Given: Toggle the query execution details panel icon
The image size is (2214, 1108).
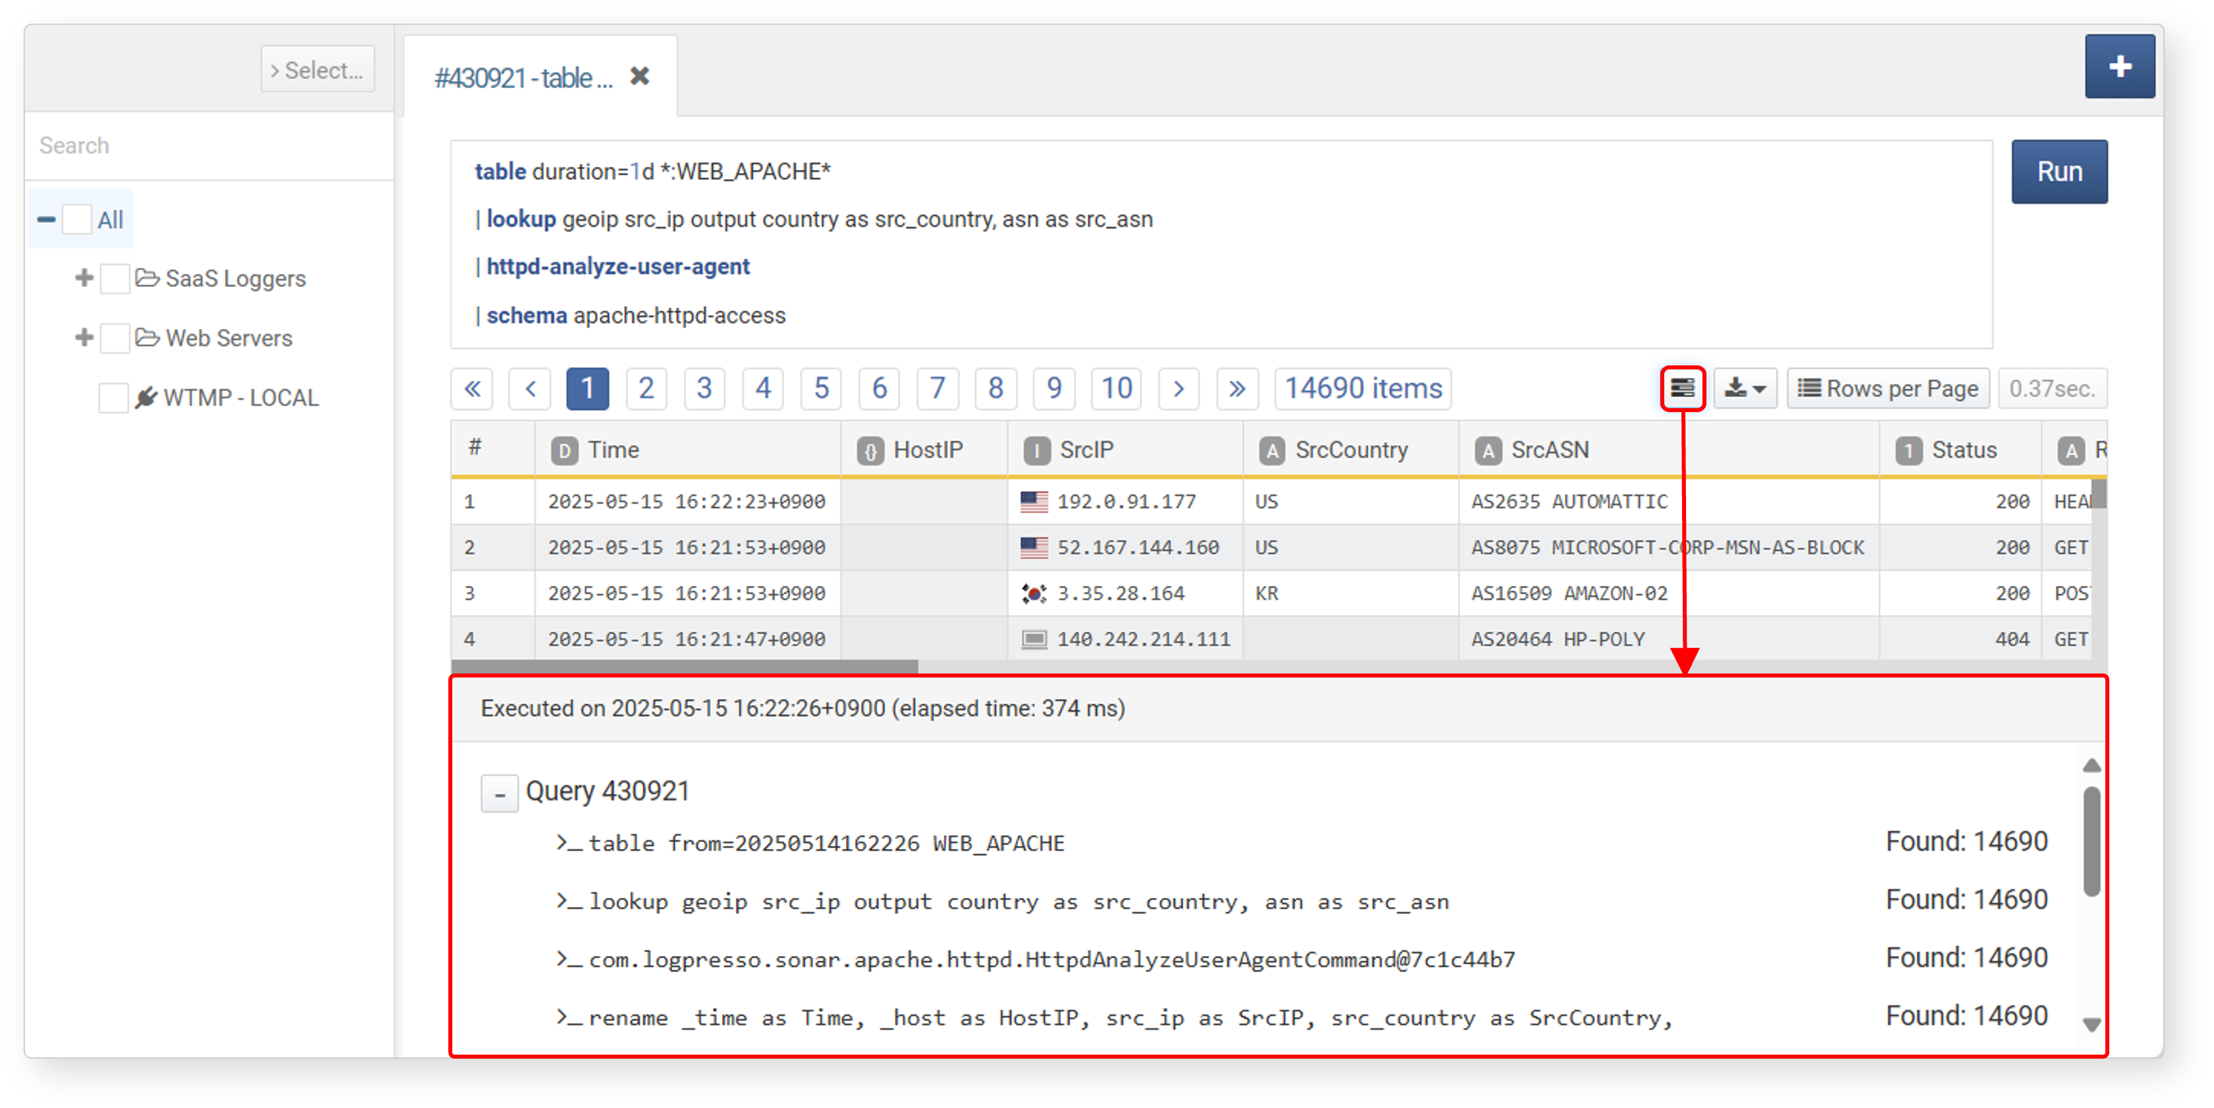Looking at the screenshot, I should point(1682,388).
